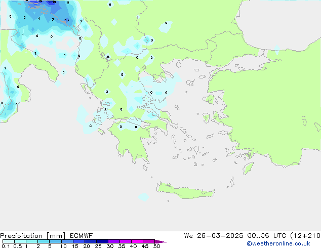Click the legend scale label '50'
This screenshot has height=248, width=321.
click(x=156, y=246)
